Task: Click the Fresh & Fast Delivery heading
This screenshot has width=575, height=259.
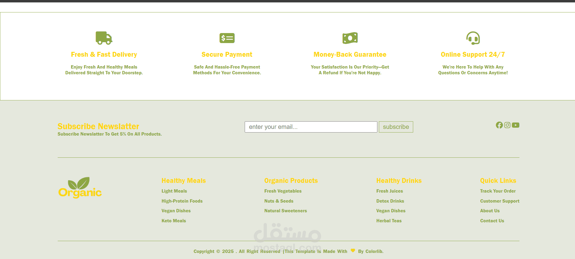Action: click(x=104, y=55)
